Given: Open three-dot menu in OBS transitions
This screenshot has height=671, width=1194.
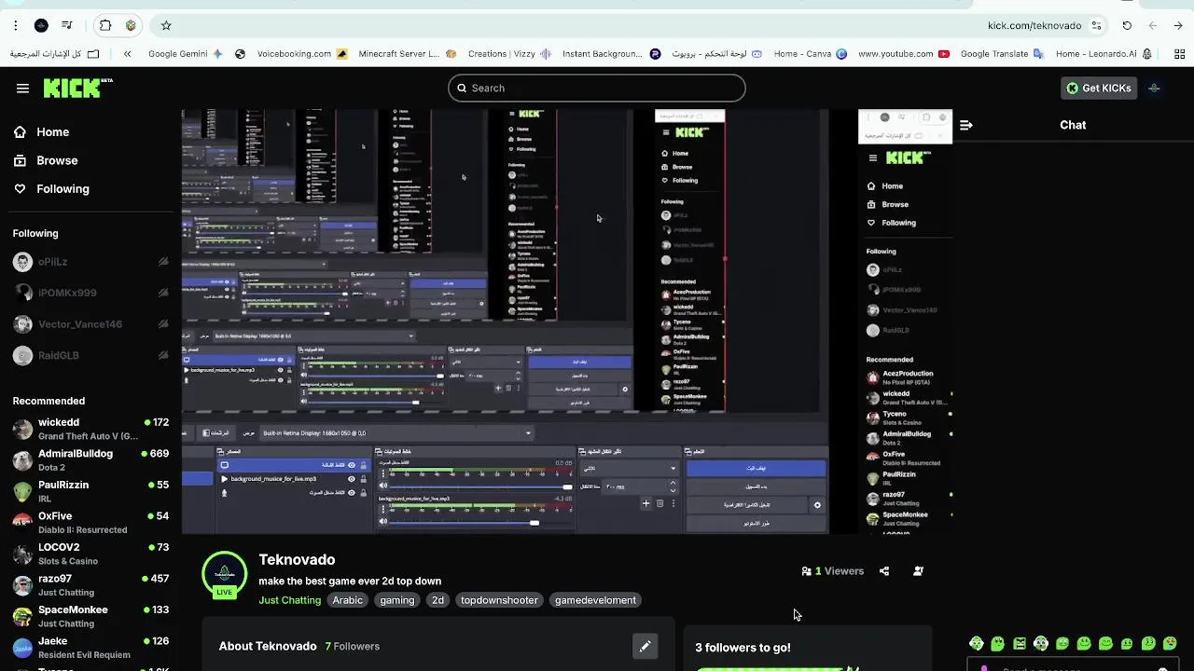Looking at the screenshot, I should click(673, 503).
